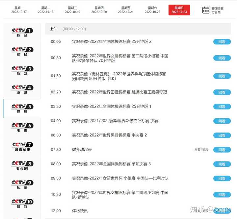
Task: Select the CCTV-9 纪录 channel logo
Action: (22, 184)
